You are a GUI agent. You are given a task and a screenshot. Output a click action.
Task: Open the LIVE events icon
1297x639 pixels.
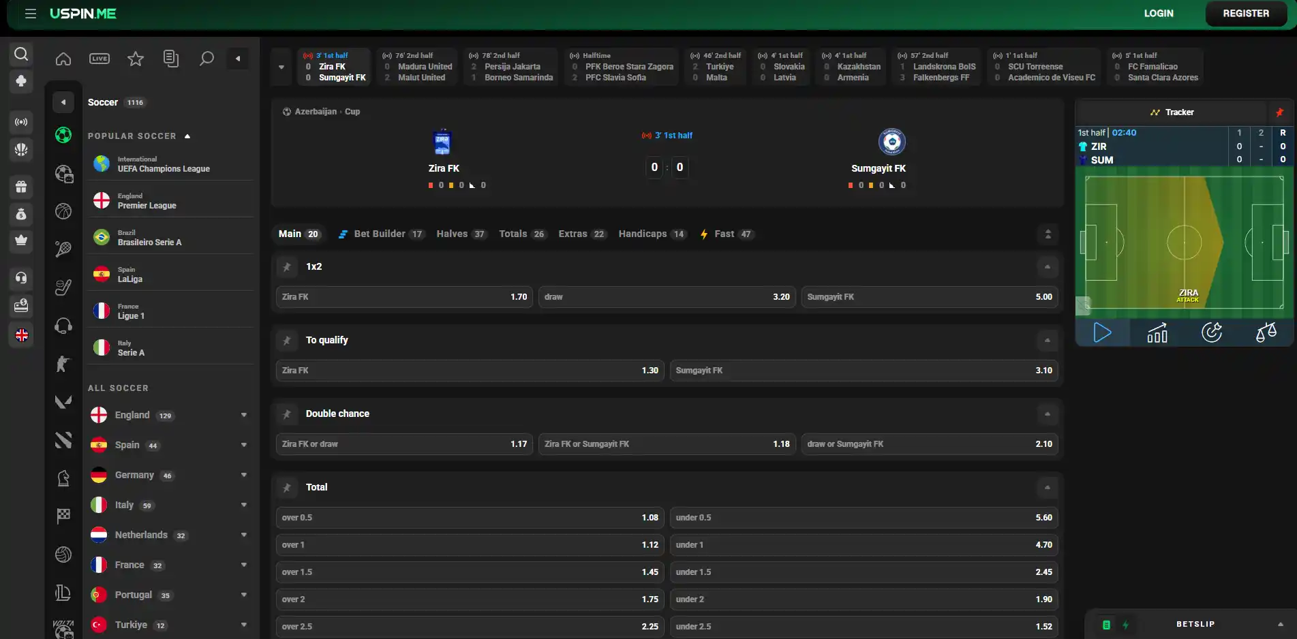(x=100, y=59)
